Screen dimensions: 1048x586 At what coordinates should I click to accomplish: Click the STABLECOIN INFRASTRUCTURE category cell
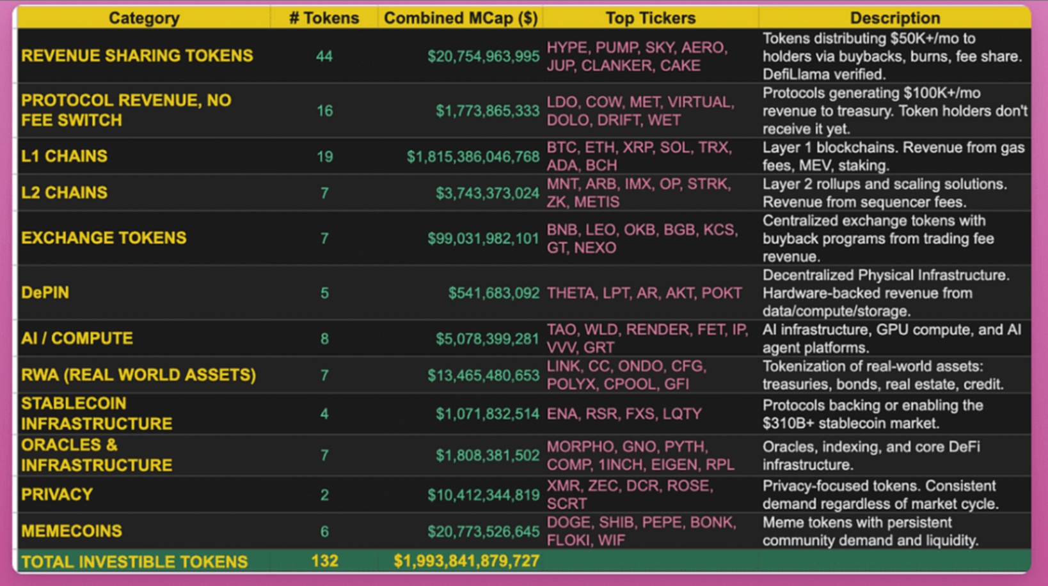point(97,414)
